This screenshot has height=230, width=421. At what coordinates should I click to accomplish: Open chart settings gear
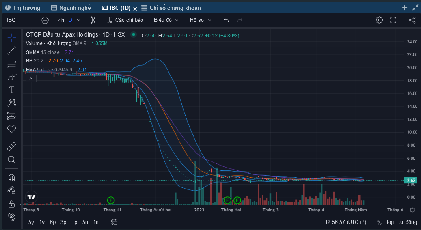(x=379, y=20)
